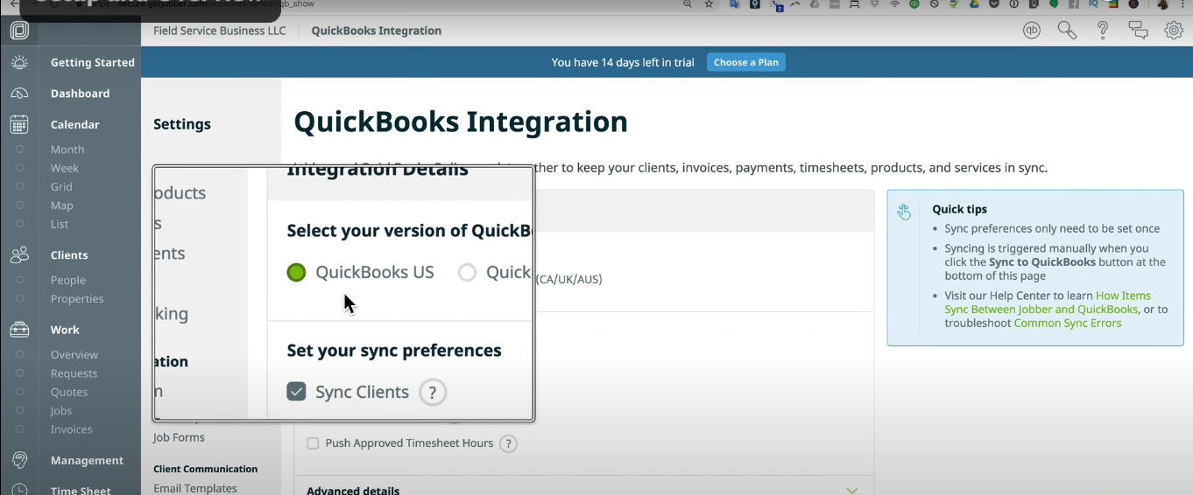Select Map calendar view

[62, 206]
